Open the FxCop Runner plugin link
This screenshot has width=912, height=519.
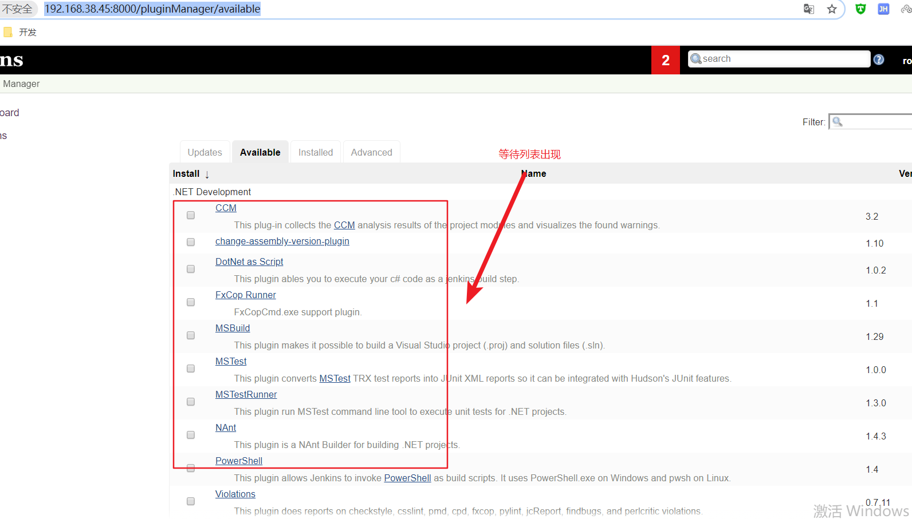coord(246,295)
